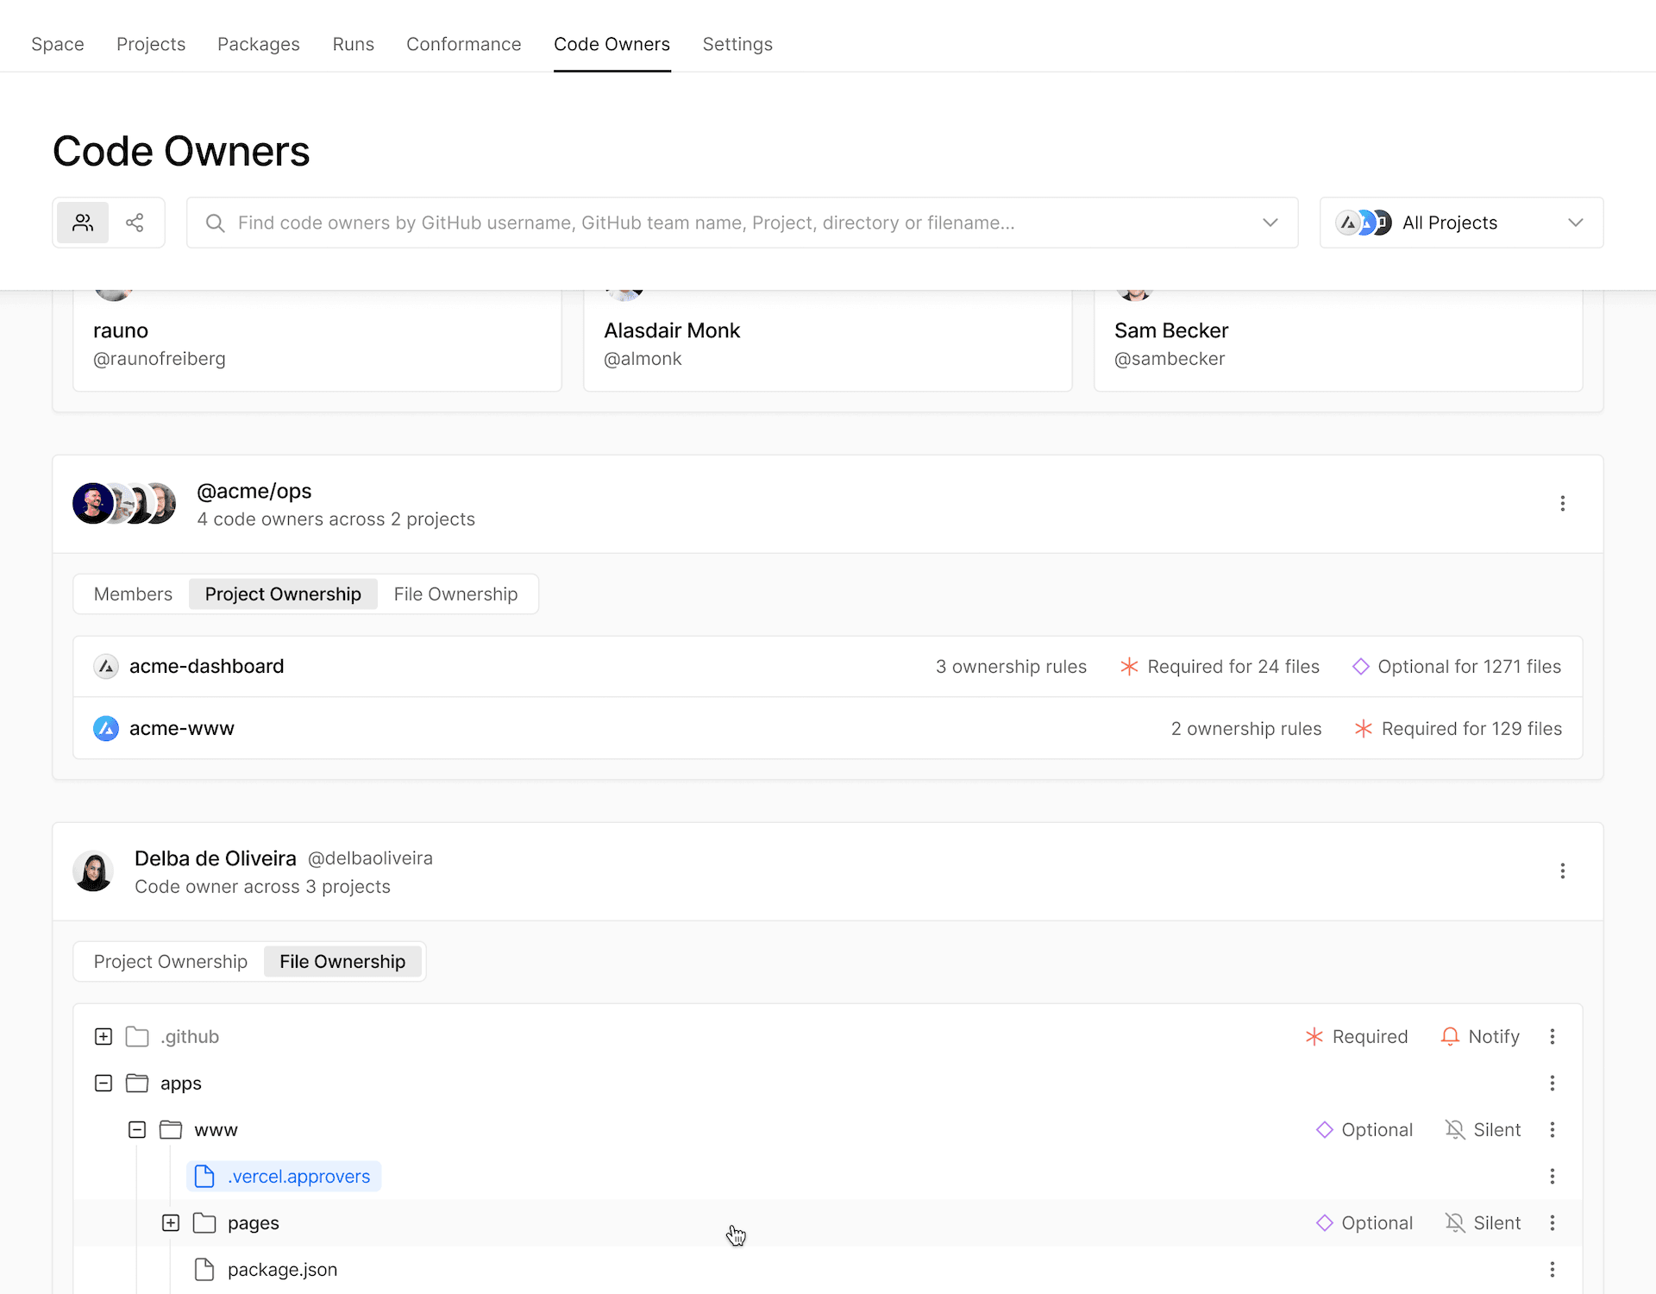Image resolution: width=1656 pixels, height=1294 pixels.
Task: Open the All Projects dropdown filter
Action: [x=1458, y=223]
